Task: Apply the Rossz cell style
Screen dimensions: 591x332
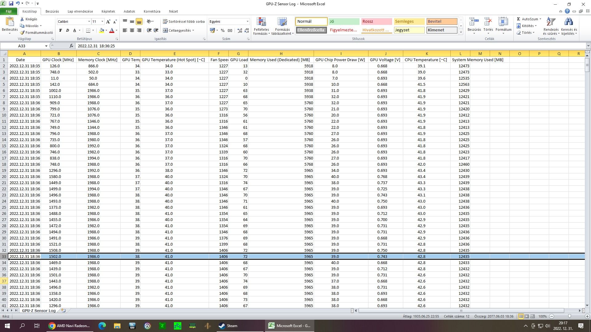Action: point(376,22)
